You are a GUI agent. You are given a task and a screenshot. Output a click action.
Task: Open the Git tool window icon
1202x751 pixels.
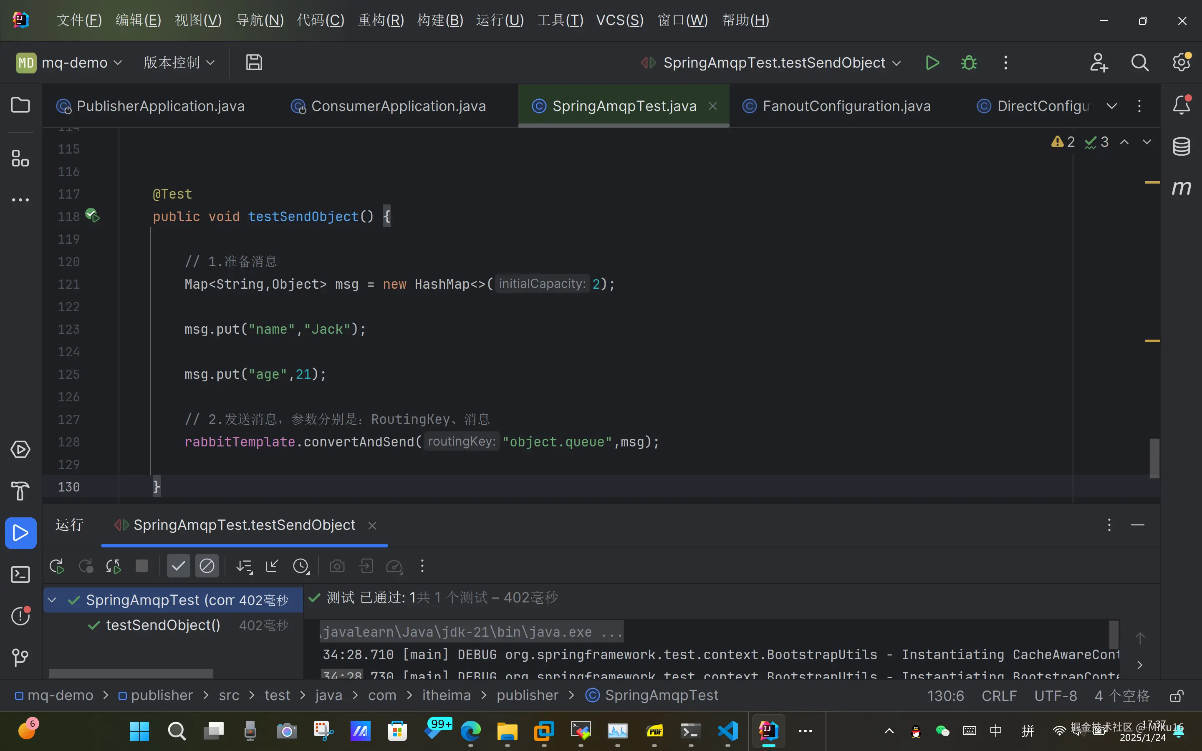pyautogui.click(x=20, y=658)
